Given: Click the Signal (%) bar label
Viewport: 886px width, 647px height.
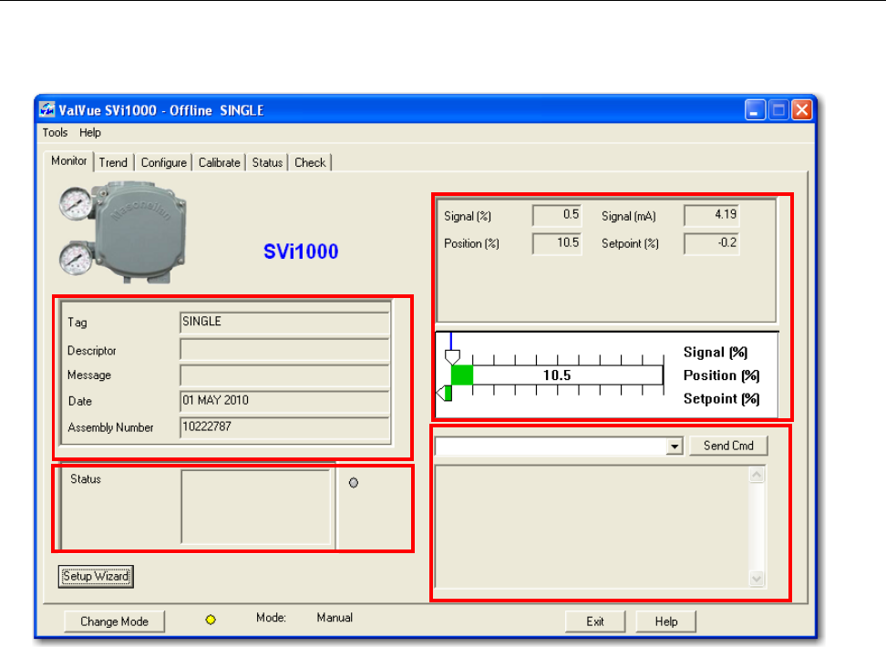Looking at the screenshot, I should tap(716, 353).
